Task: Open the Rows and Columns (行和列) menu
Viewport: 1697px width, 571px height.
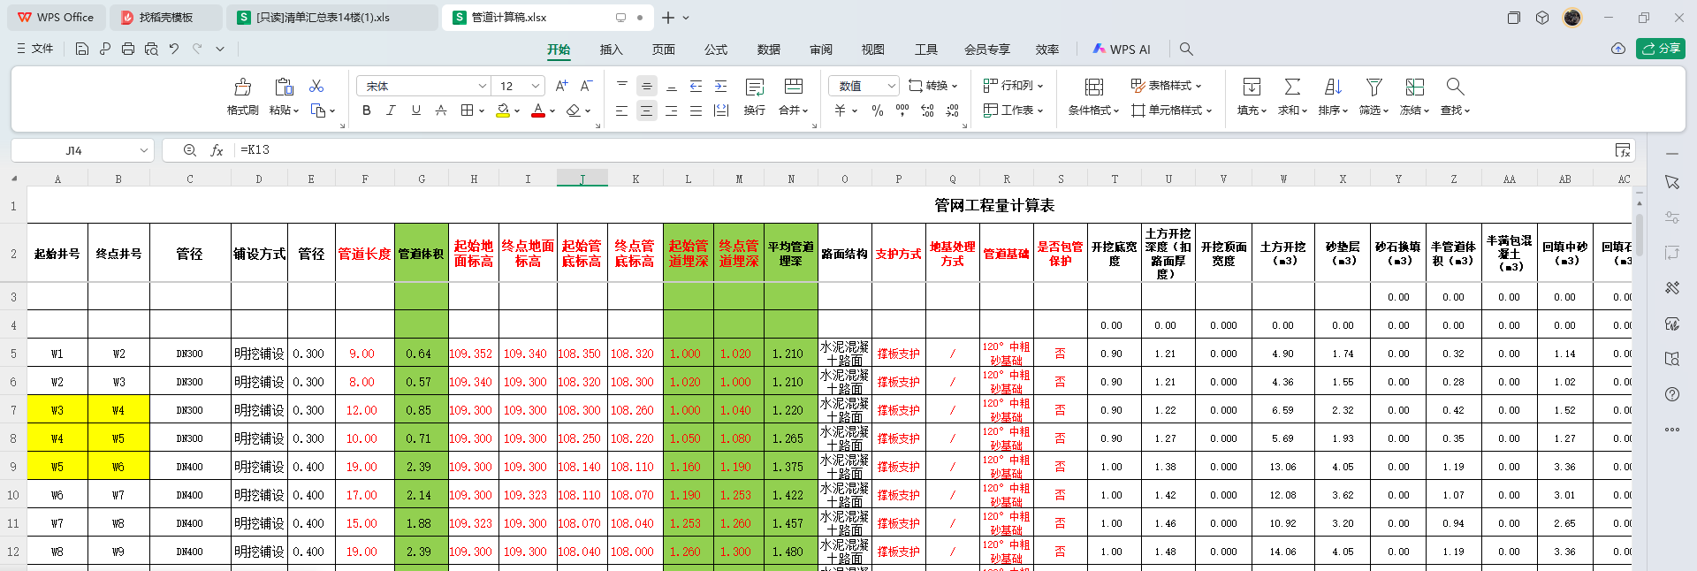Action: coord(1014,86)
